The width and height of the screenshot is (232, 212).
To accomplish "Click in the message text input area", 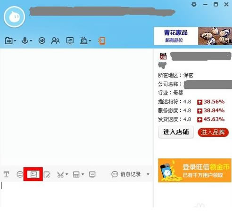I will coord(76,194).
